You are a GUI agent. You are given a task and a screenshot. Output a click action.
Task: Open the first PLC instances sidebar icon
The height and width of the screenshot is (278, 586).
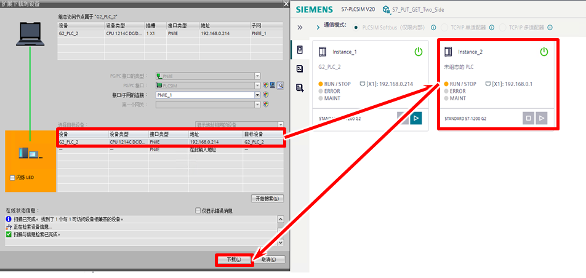pyautogui.click(x=300, y=50)
